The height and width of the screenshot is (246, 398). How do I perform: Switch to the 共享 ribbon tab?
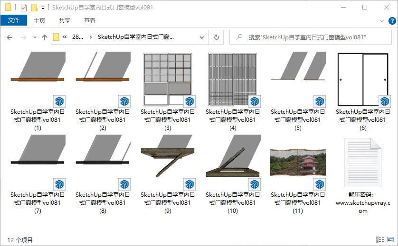64,20
